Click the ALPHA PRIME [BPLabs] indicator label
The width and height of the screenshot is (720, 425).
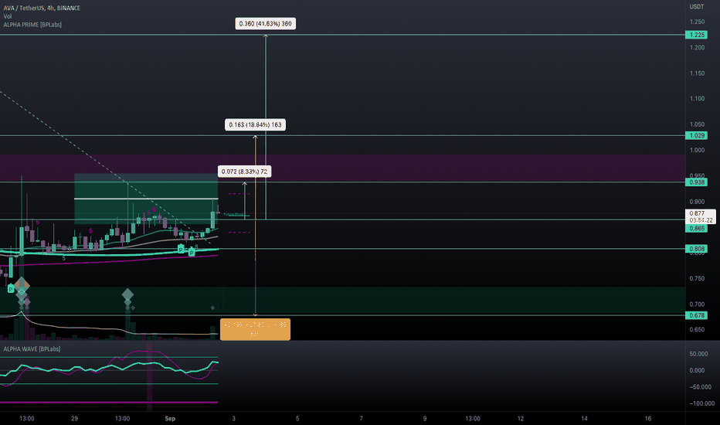[x=32, y=25]
